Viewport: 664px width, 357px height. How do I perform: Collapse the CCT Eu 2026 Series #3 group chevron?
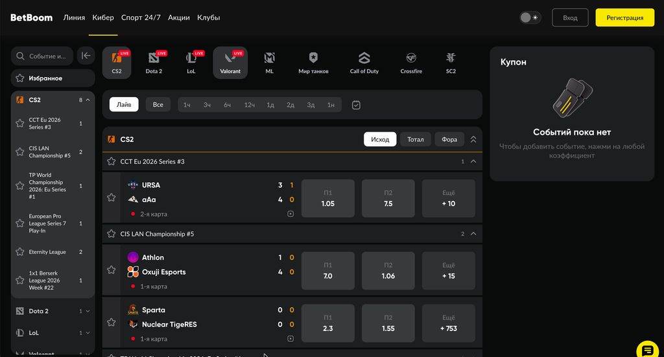(473, 161)
